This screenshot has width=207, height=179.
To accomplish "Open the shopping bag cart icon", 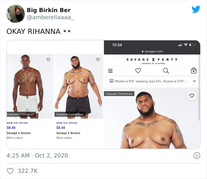I will [x=194, y=70].
